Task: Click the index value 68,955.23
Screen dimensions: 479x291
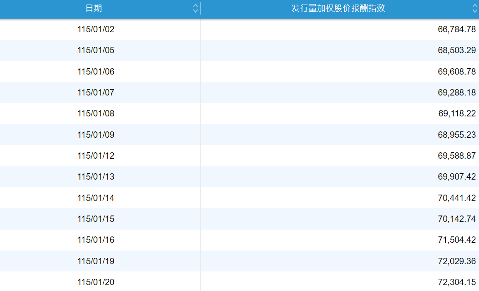Action: coord(457,135)
